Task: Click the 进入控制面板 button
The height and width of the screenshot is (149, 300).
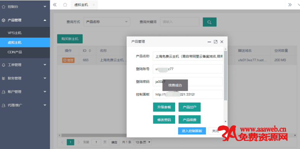Action: pos(192,131)
